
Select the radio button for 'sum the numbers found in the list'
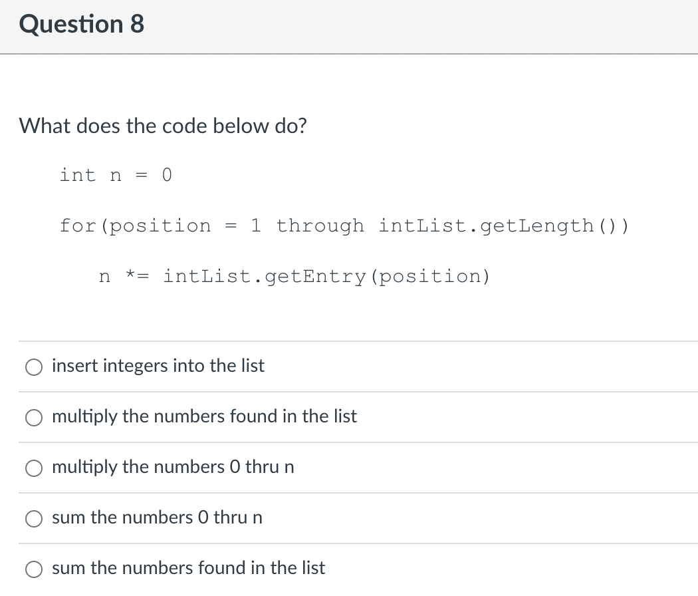pos(33,569)
